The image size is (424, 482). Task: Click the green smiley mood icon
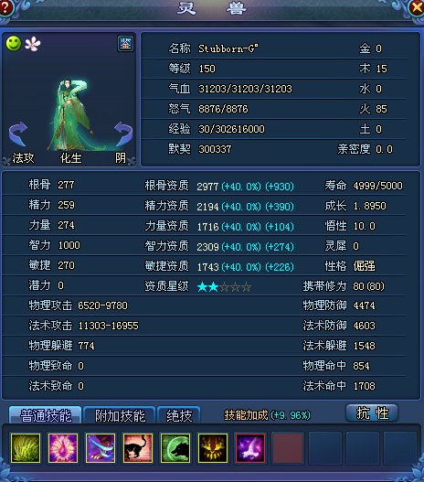pos(14,43)
